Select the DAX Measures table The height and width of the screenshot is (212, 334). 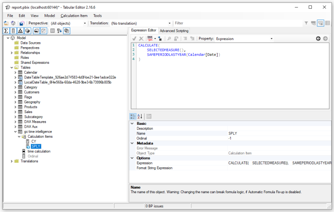pyautogui.click(x=35, y=121)
